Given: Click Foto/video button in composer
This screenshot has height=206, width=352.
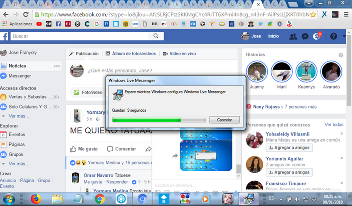Looking at the screenshot, I should 88,92.
